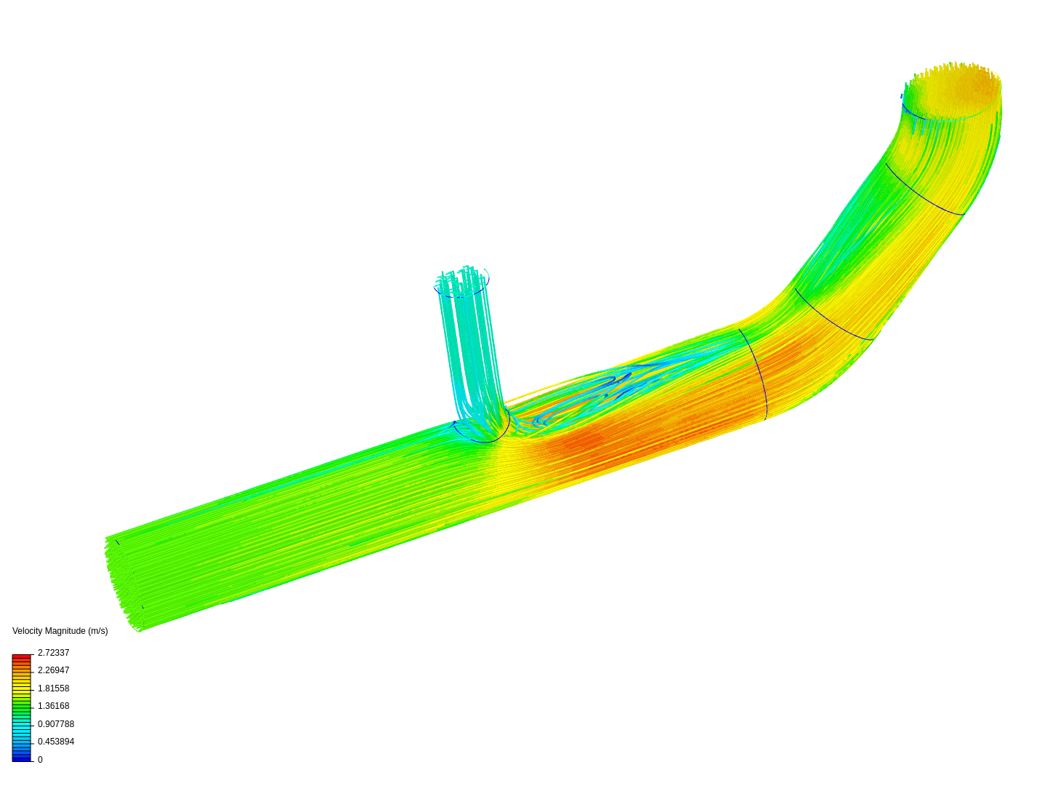Click the Velocity Magnitude (m/s) legend title
The width and height of the screenshot is (1048, 786).
pyautogui.click(x=60, y=631)
